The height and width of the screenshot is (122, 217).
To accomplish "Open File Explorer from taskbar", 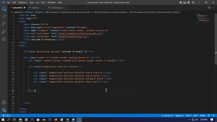I will coord(20,120).
